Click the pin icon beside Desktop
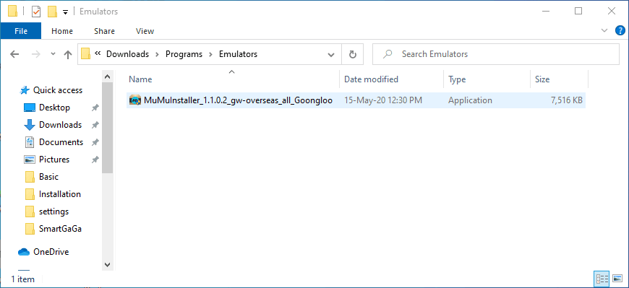The height and width of the screenshot is (288, 629). (95, 108)
